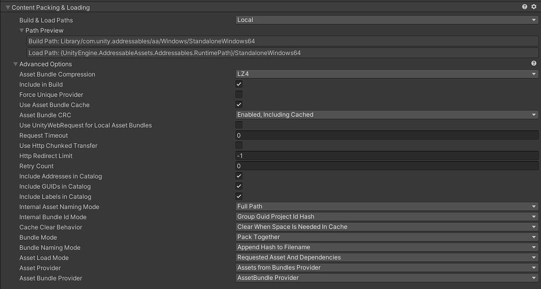541x289 pixels.
Task: Focus the Http Redirect Limit field
Action: (387, 156)
